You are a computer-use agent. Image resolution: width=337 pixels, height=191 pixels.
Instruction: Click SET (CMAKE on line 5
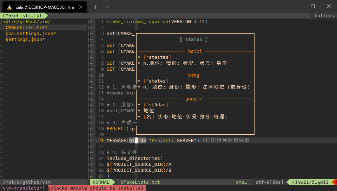coord(121,45)
